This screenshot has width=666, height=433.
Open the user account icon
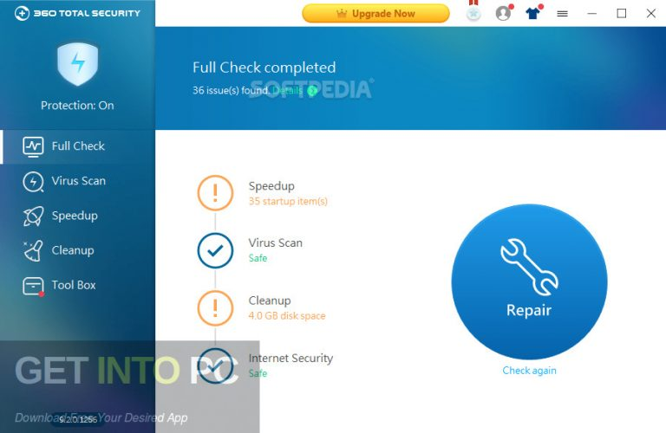pos(503,13)
